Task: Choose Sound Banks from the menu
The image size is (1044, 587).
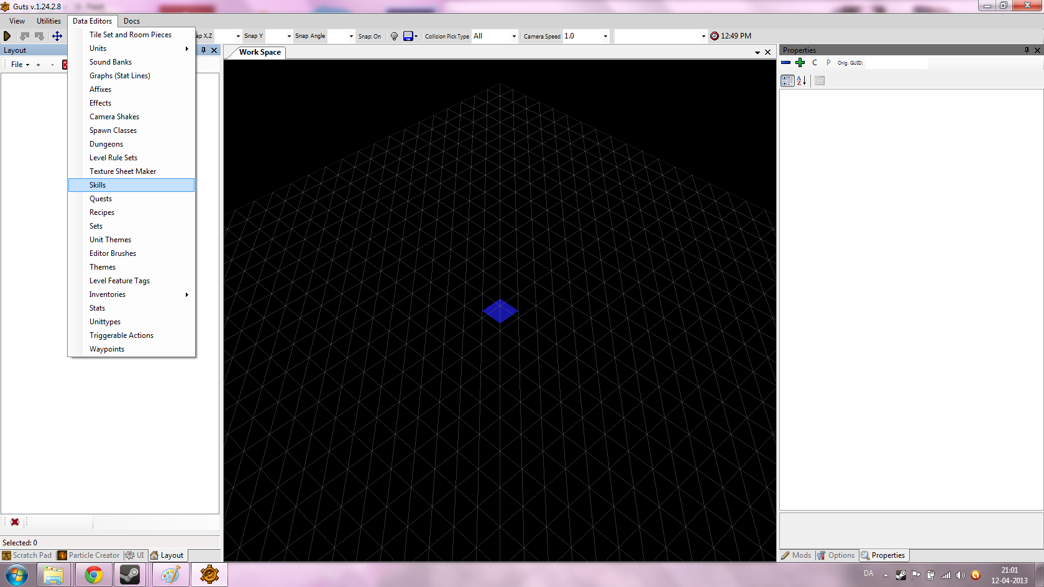Action: [131, 62]
